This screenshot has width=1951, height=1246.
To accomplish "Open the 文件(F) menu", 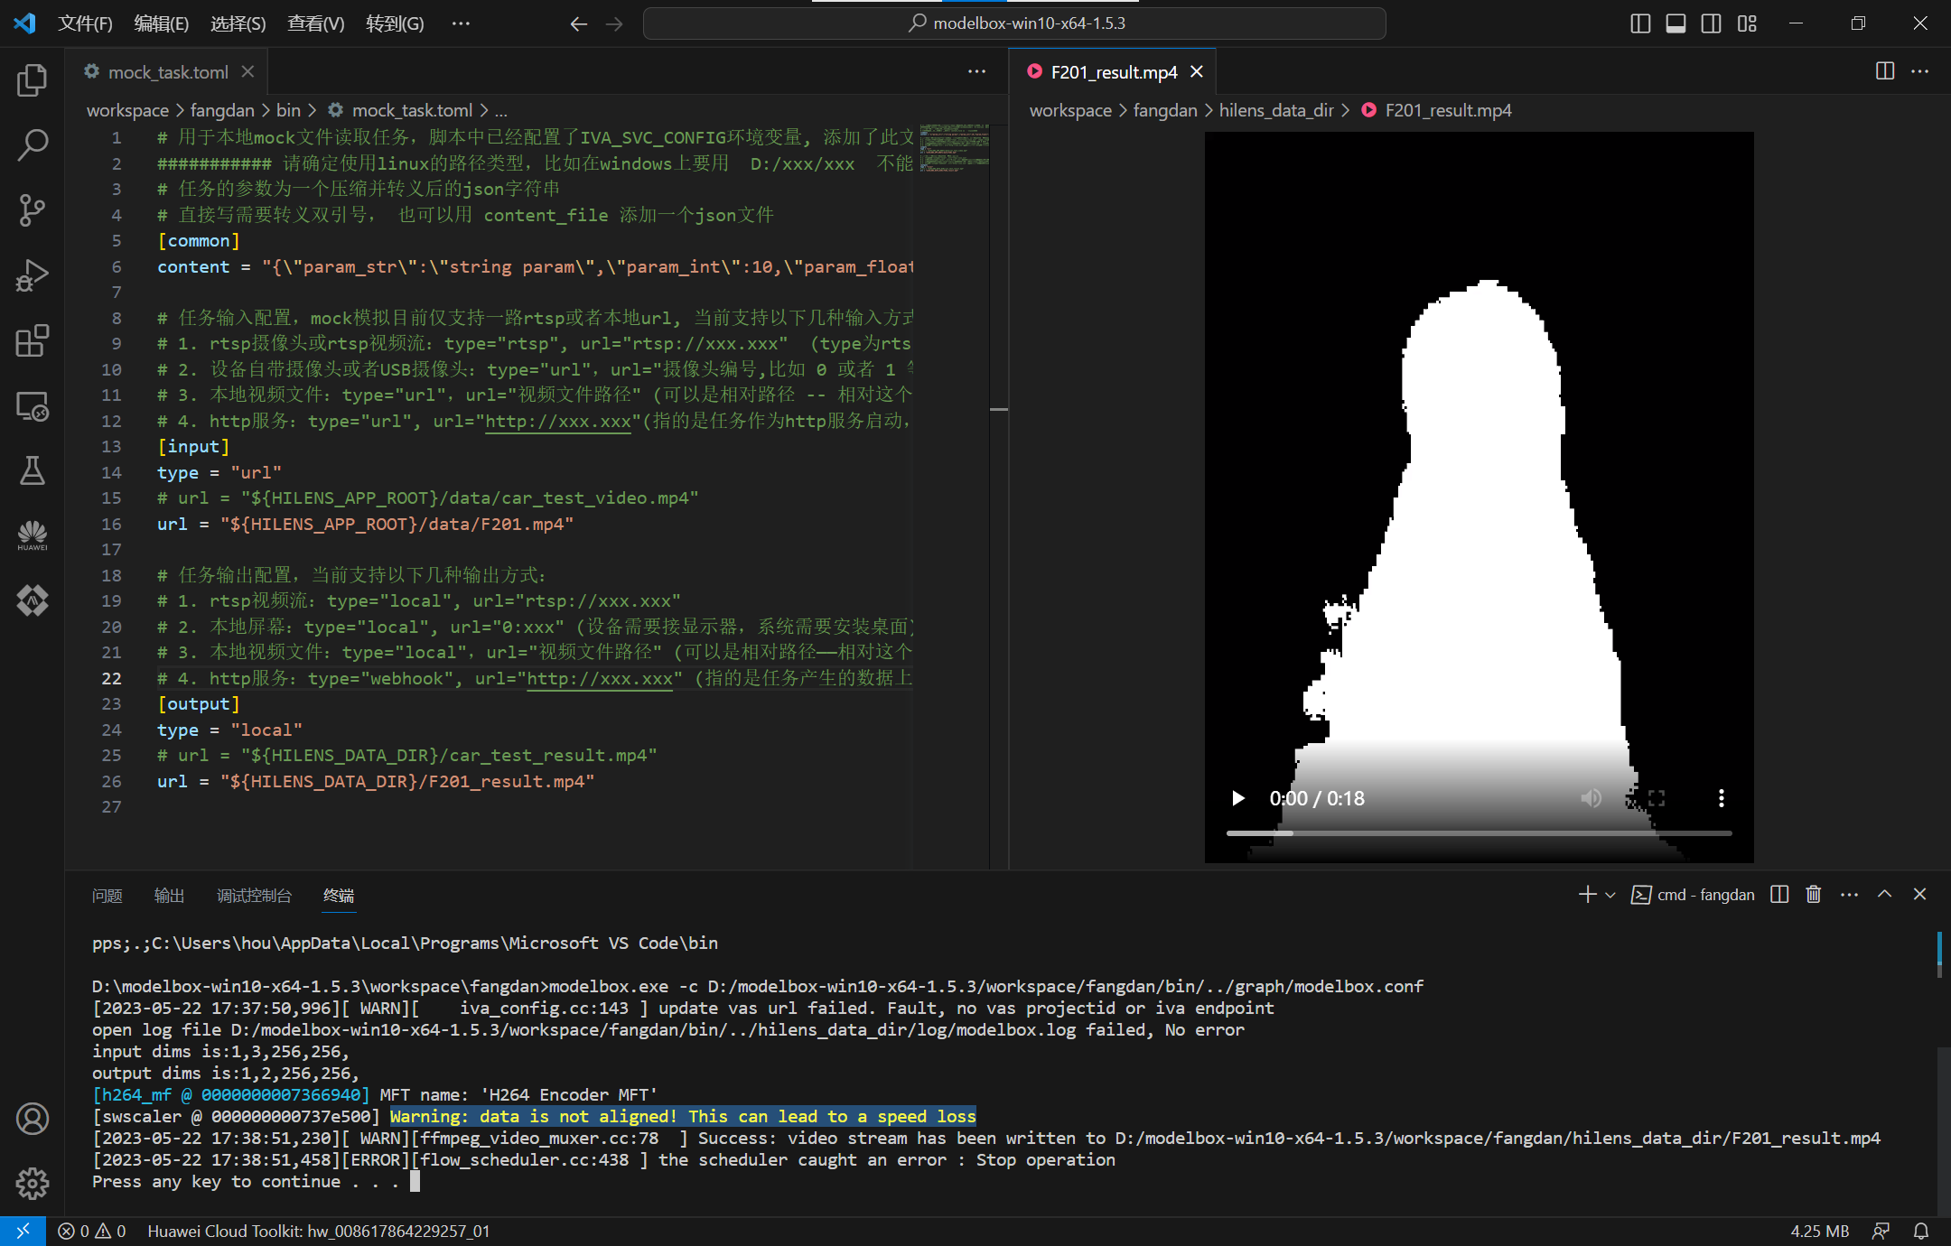I will (85, 23).
